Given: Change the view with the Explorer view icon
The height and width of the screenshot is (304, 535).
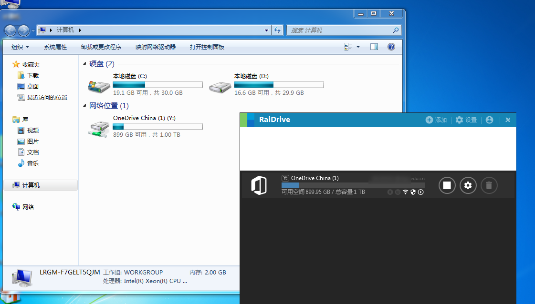Looking at the screenshot, I should click(x=348, y=47).
